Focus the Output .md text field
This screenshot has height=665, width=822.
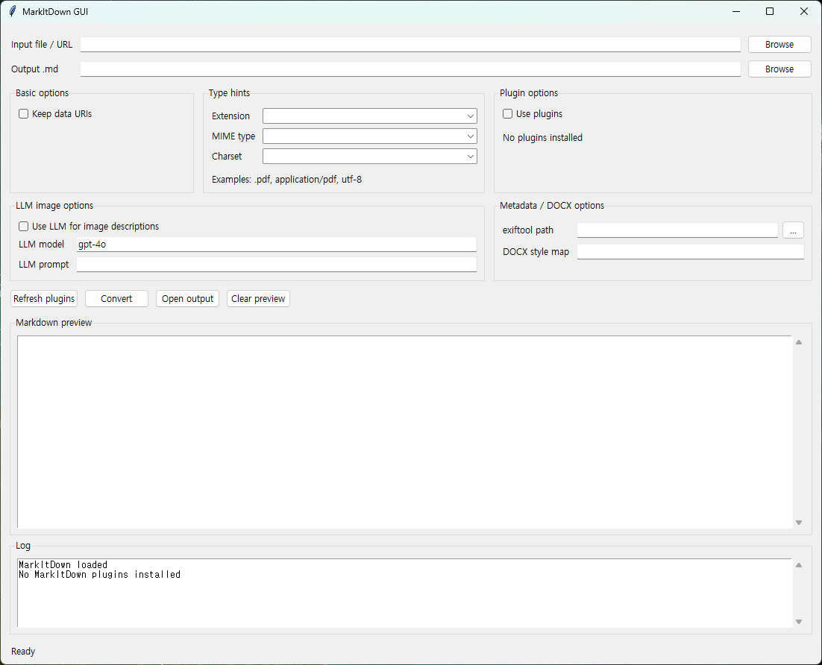click(410, 69)
